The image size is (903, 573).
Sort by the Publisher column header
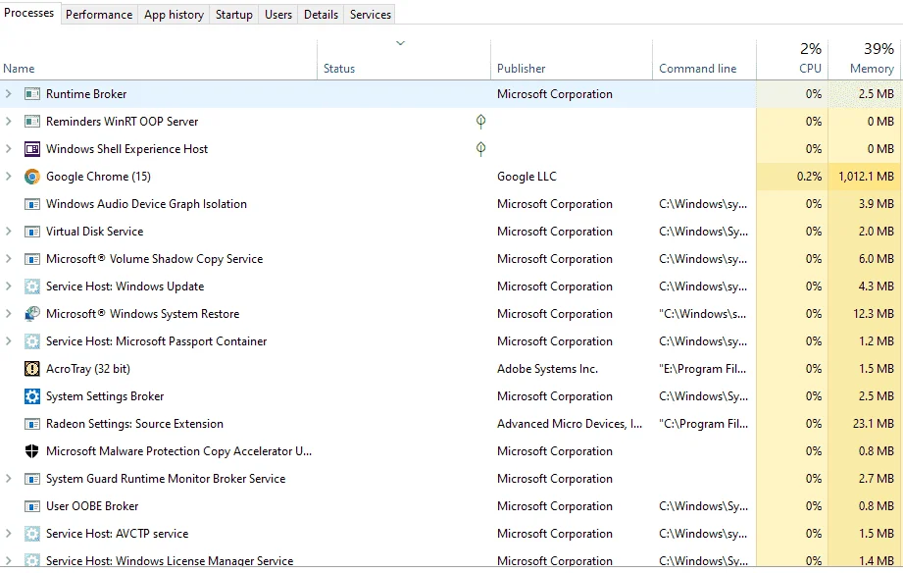coord(572,60)
